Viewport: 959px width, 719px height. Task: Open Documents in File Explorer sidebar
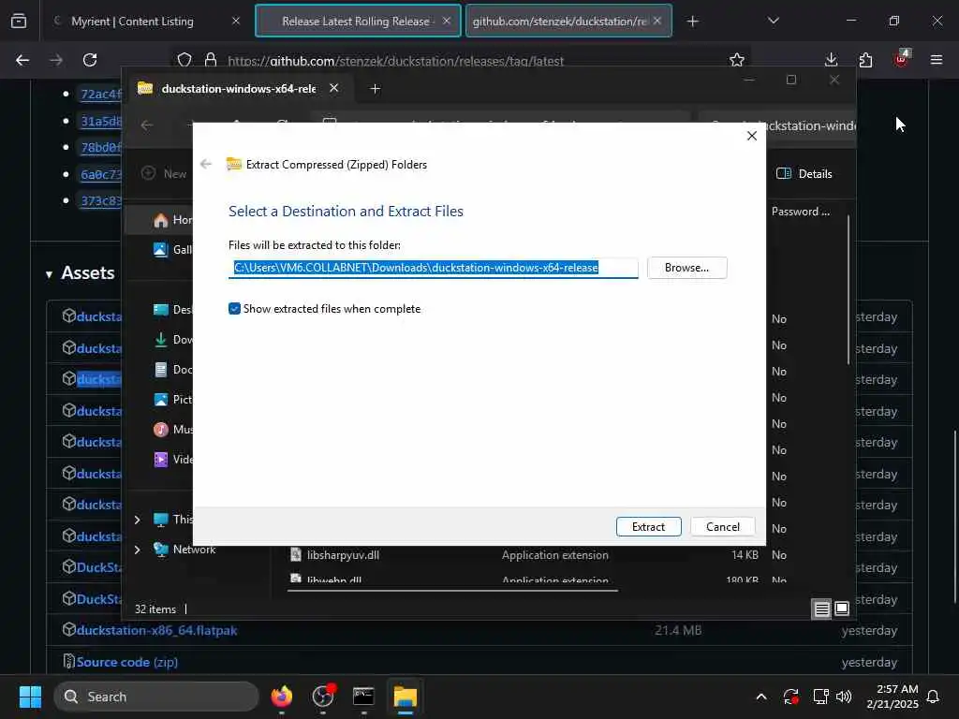click(172, 369)
